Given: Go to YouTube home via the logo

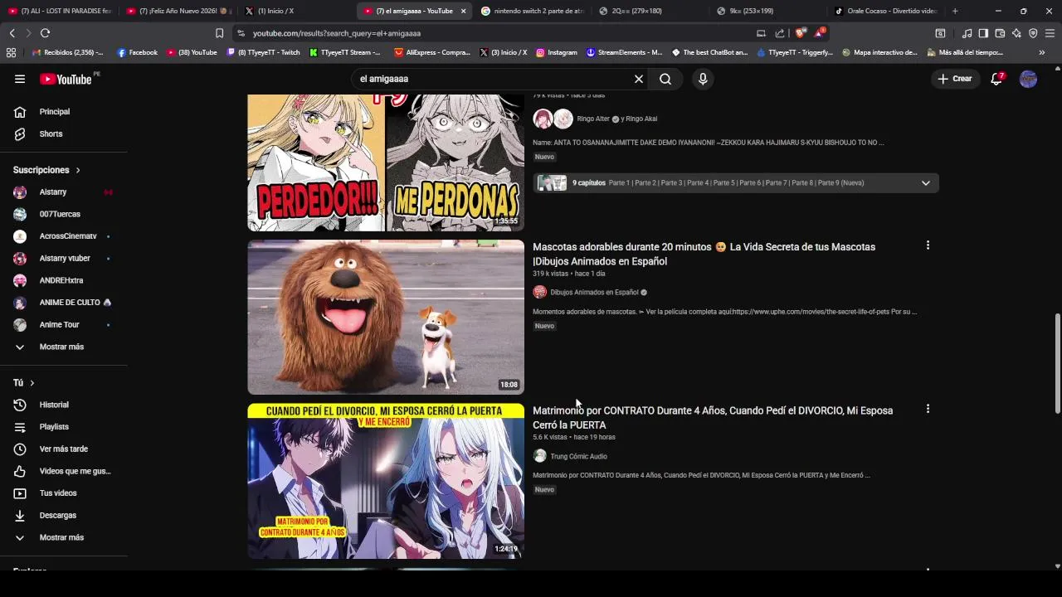Looking at the screenshot, I should tap(66, 79).
